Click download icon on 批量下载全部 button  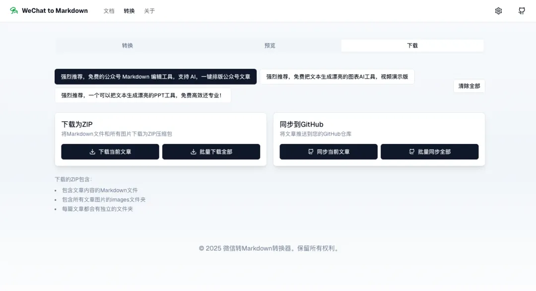[x=194, y=152]
